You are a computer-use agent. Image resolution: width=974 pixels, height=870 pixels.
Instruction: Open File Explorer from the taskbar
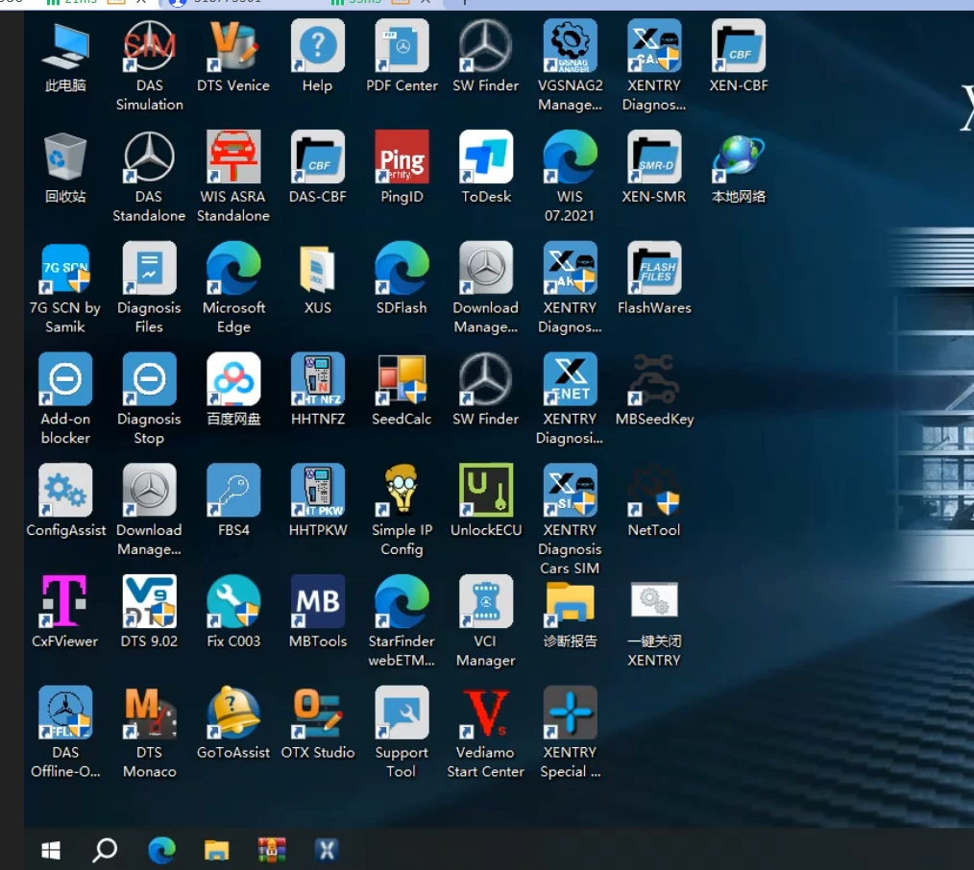(x=217, y=850)
